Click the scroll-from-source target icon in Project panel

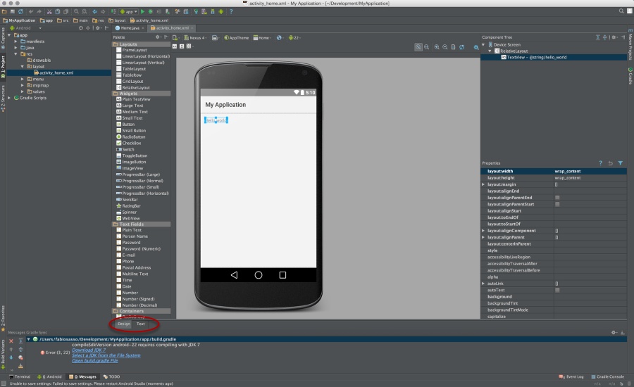(x=81, y=28)
